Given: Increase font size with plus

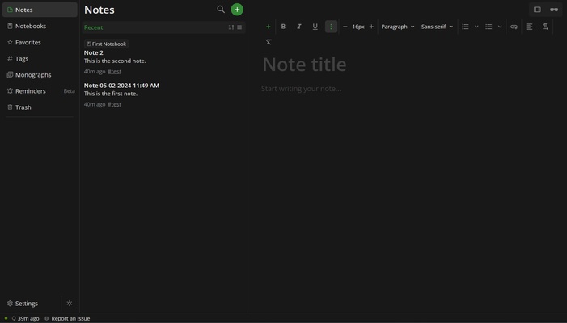Looking at the screenshot, I should [371, 27].
